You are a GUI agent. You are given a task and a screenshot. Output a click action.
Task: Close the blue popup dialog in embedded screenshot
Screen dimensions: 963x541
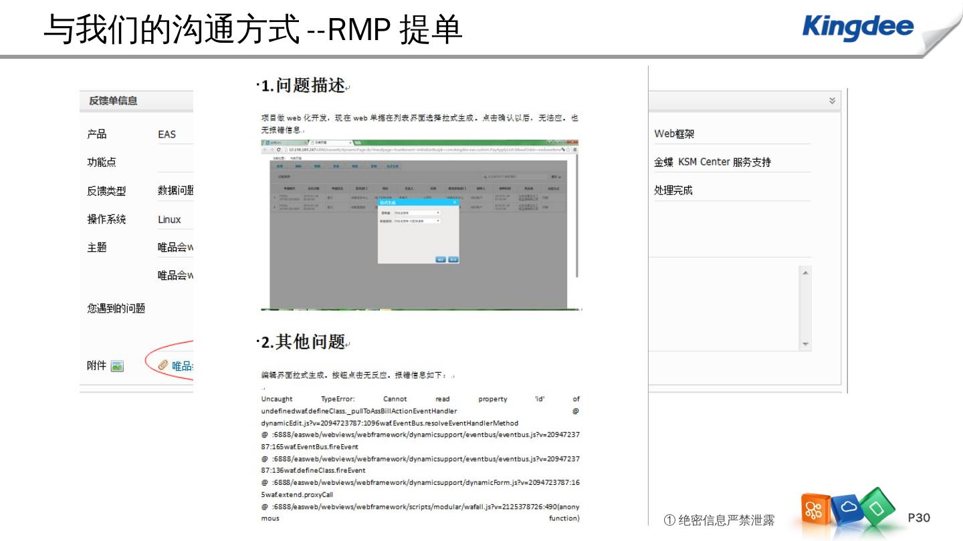click(x=455, y=202)
